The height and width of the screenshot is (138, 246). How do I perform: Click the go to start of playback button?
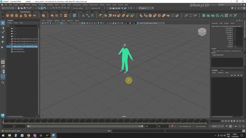(223, 121)
